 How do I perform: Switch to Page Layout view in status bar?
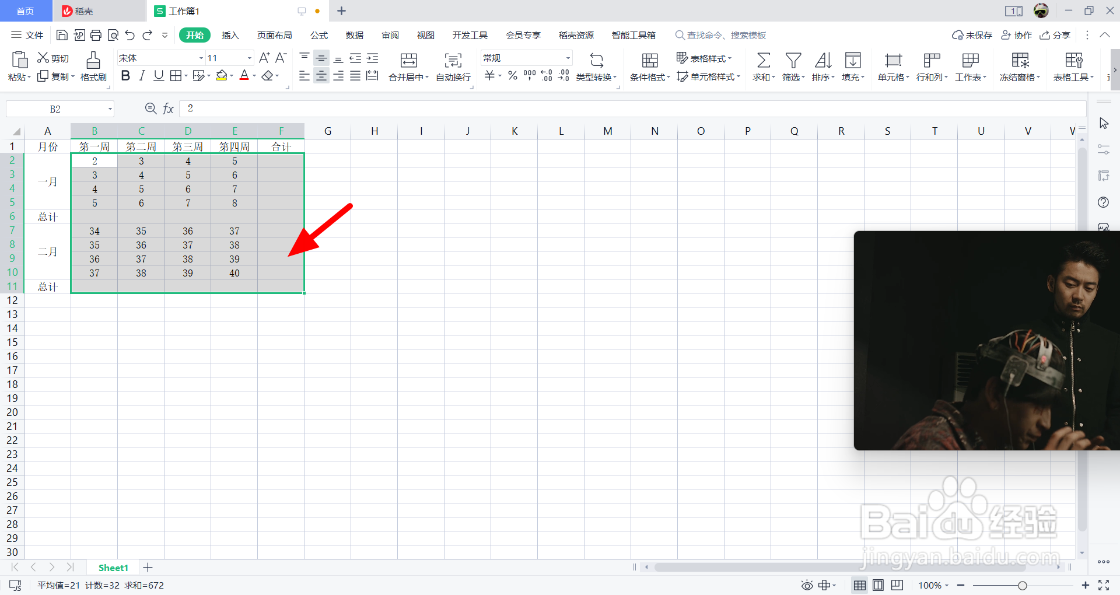(x=878, y=585)
